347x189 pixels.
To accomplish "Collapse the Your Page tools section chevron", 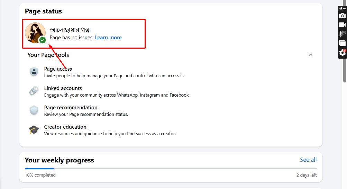I will point(310,55).
